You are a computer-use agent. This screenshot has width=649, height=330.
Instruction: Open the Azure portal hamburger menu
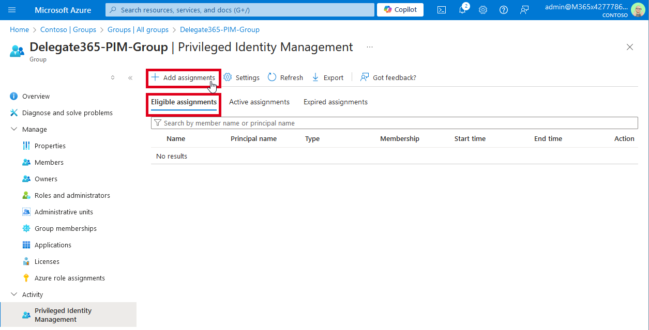point(12,10)
